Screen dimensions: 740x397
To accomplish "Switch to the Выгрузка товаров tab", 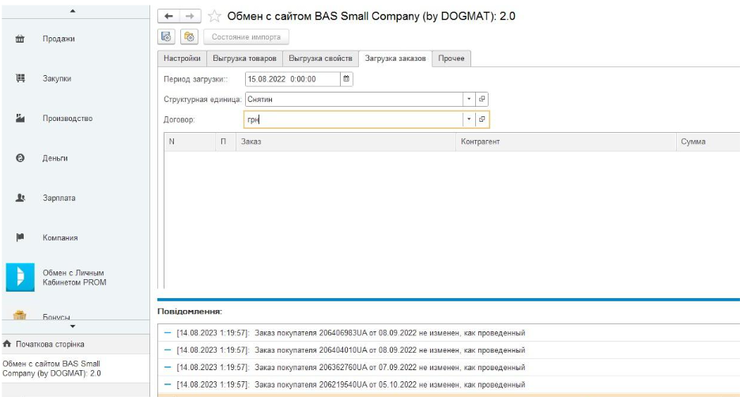I will click(244, 59).
